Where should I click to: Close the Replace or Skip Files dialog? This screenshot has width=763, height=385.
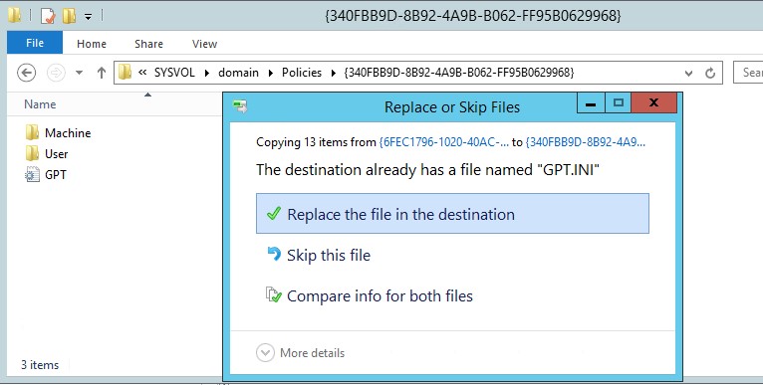point(654,103)
